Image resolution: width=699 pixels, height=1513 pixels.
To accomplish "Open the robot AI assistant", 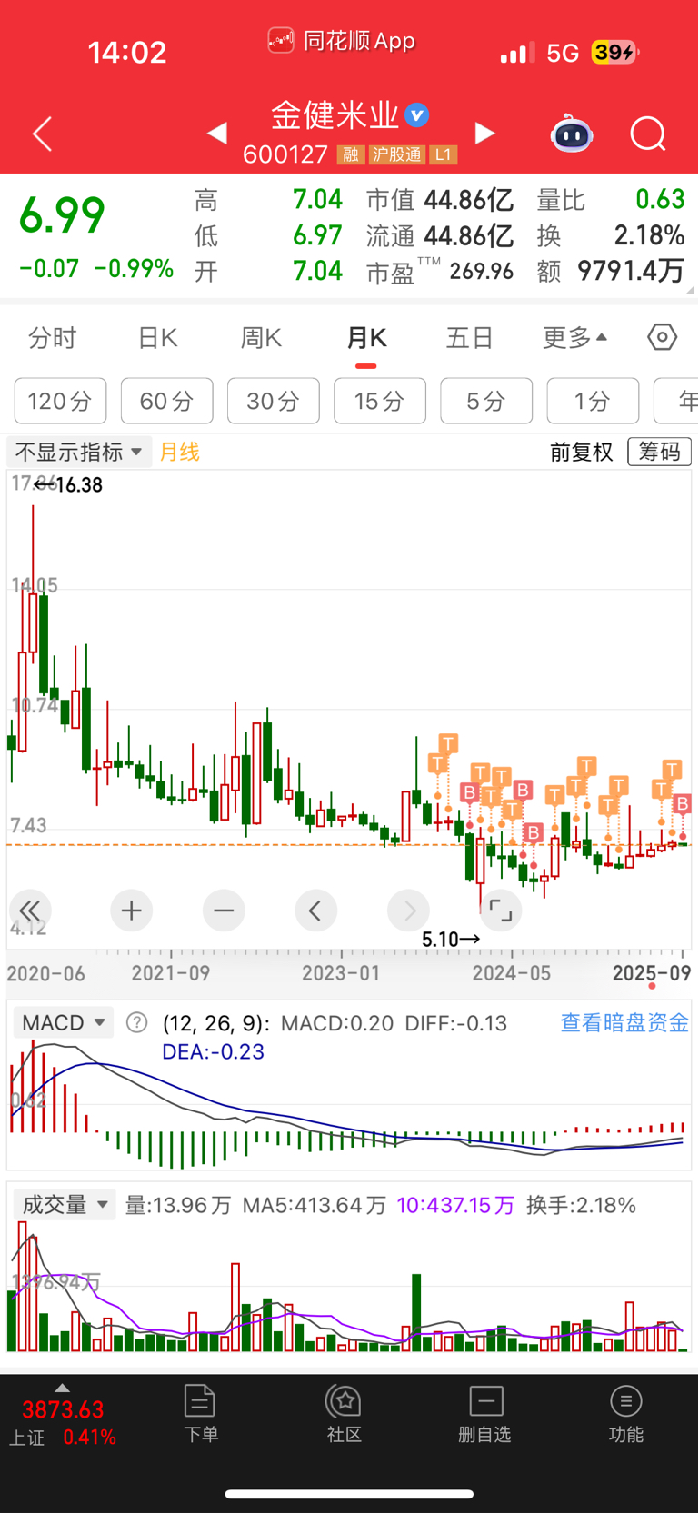I will [572, 134].
